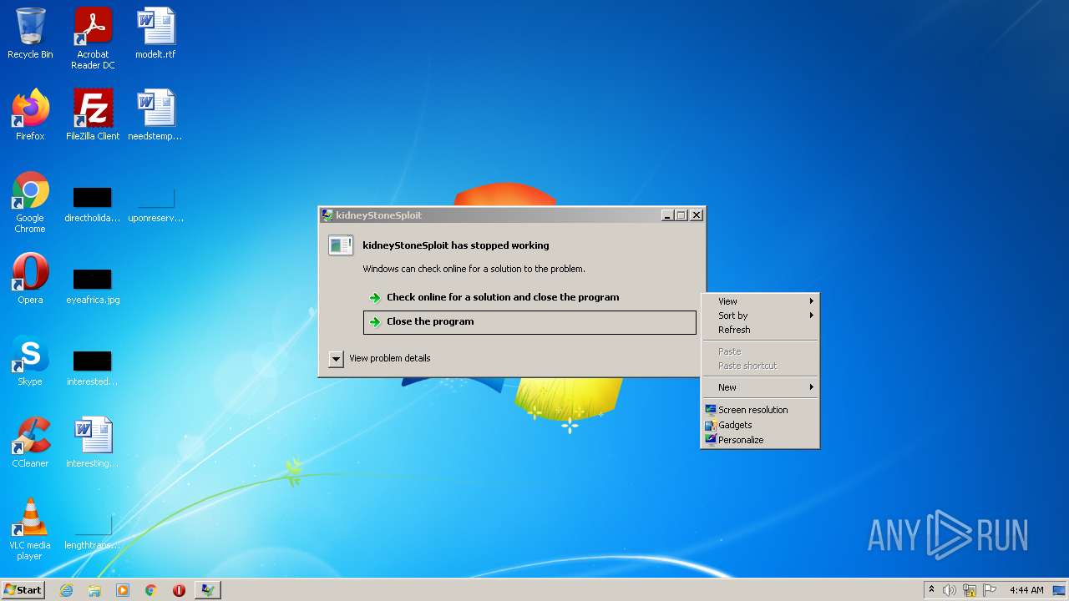Click Check online for a solution option

(x=529, y=297)
